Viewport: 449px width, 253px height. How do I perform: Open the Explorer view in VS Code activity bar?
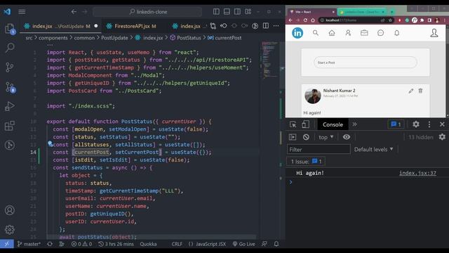(10, 29)
